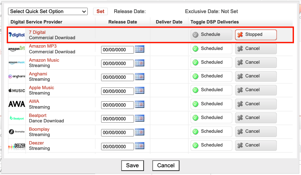
Task: Click the Anghami logo
Action: click(x=17, y=76)
